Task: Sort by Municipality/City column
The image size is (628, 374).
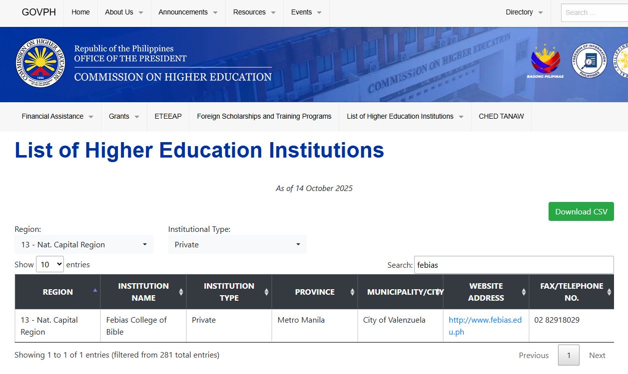Action: pos(400,292)
